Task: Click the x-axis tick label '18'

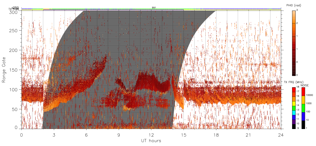Action: [216, 135]
